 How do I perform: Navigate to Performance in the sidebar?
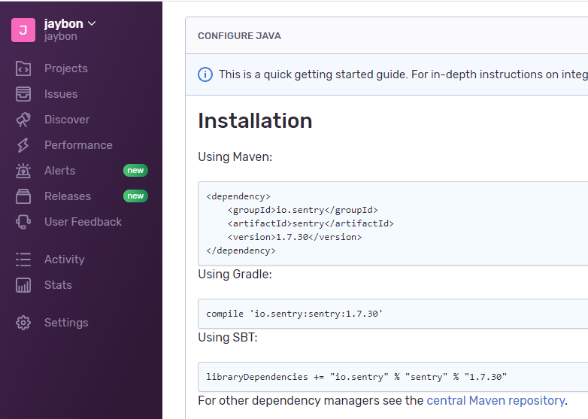click(78, 145)
